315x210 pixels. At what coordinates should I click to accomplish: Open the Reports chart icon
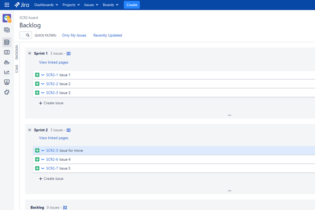pos(7,72)
